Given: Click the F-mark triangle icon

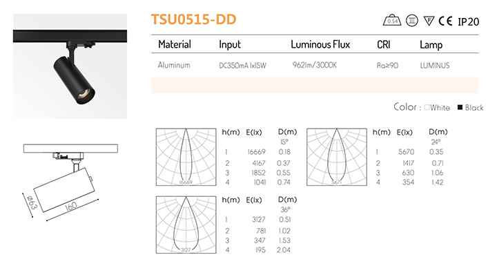Looking at the screenshot, I should 429,21.
